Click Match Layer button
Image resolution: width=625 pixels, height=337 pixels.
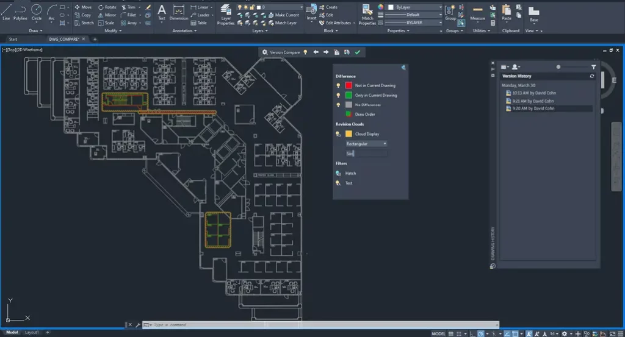coord(283,23)
